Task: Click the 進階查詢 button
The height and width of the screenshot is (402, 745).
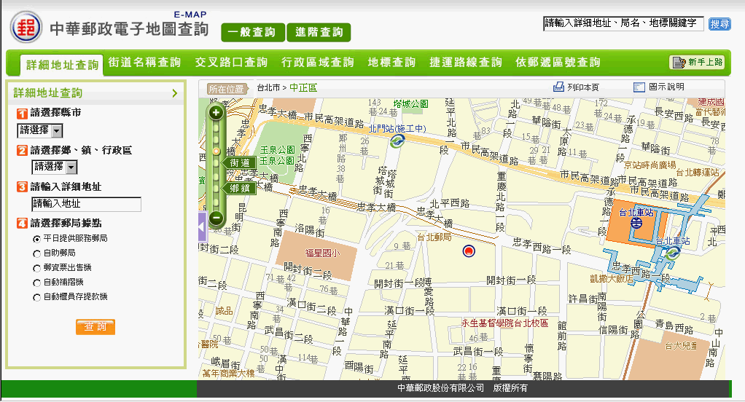Action: (319, 32)
